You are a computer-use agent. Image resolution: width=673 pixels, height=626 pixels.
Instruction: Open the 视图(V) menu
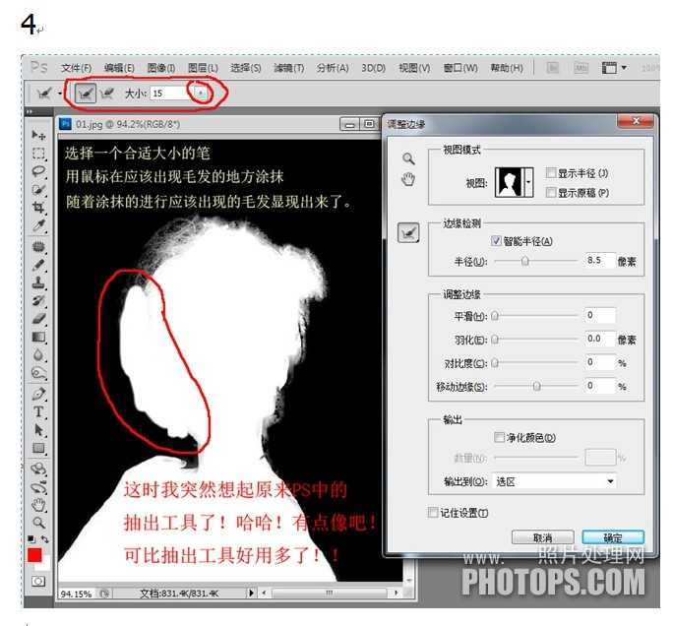(414, 68)
